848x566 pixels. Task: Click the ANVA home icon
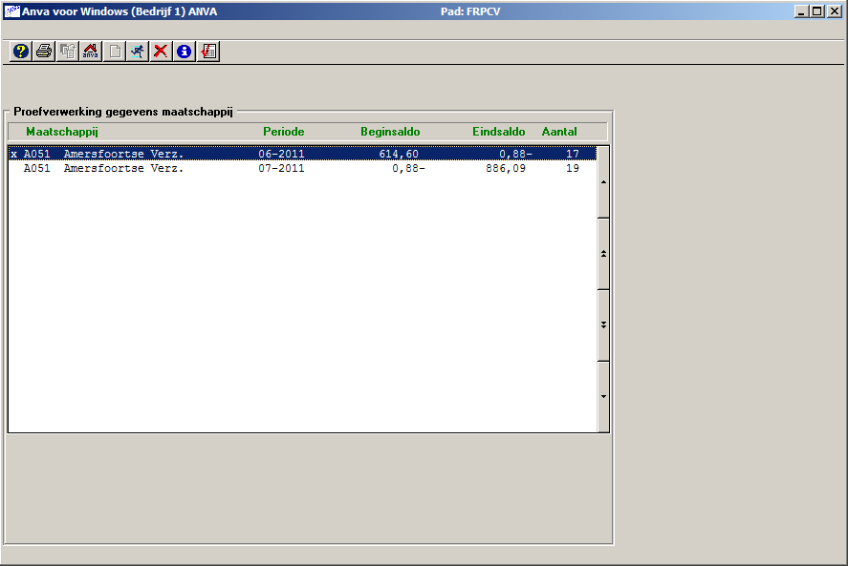coord(89,51)
